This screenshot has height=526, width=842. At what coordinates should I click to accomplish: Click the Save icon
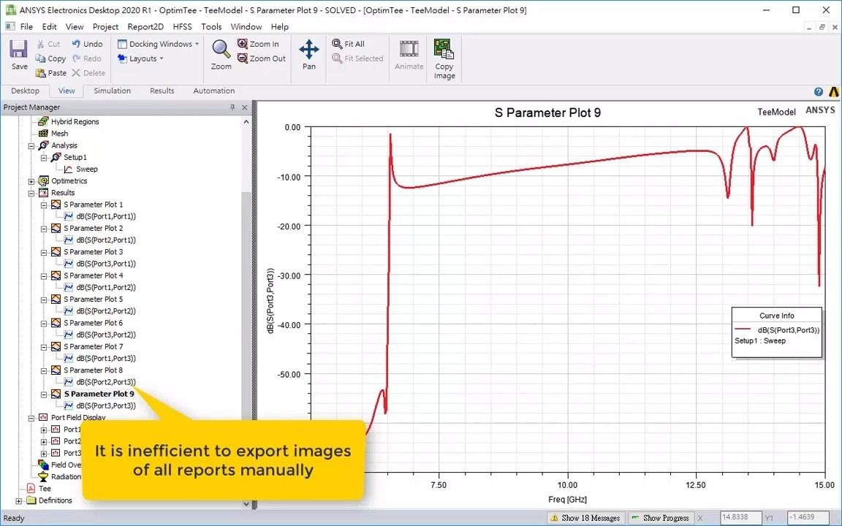coord(18,51)
